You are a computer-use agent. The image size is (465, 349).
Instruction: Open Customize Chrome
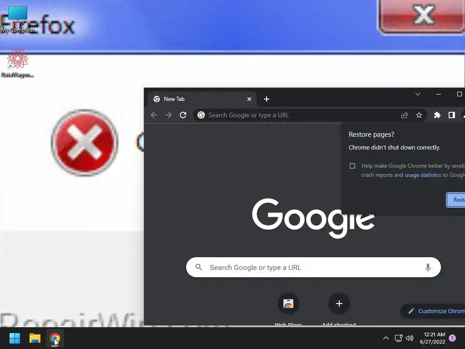pos(433,311)
